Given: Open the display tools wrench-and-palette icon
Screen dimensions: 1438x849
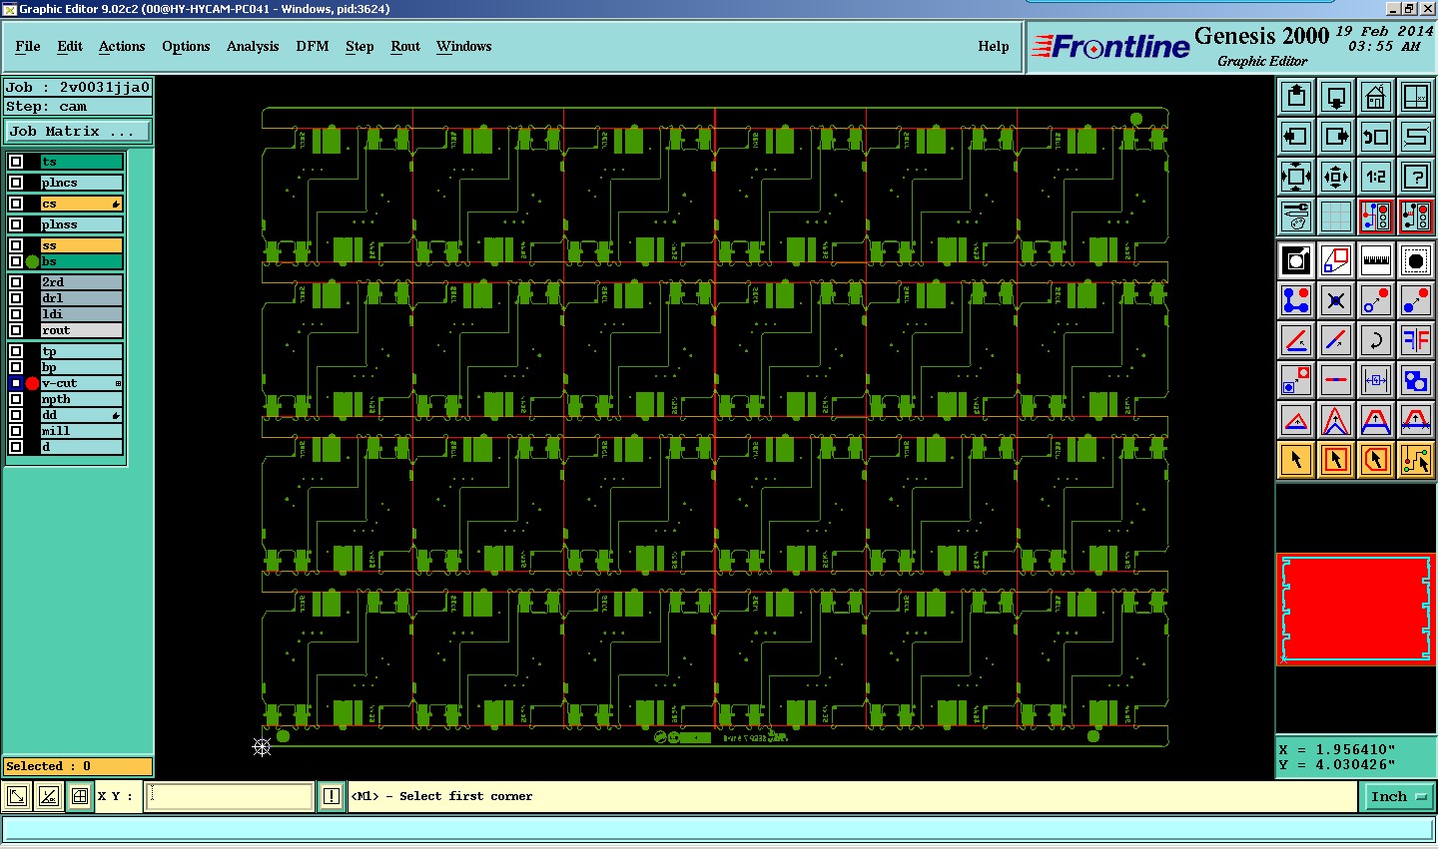Looking at the screenshot, I should point(1296,215).
